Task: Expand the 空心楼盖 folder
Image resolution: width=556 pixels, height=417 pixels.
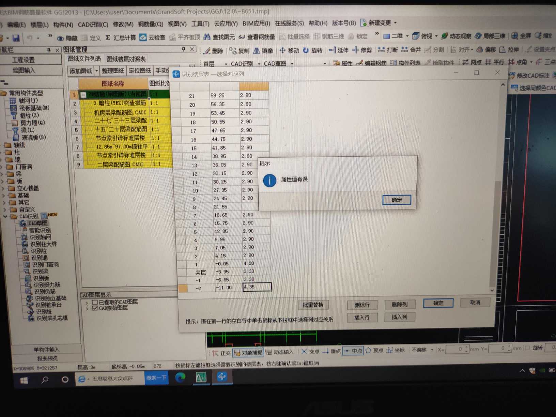Action: pos(3,188)
